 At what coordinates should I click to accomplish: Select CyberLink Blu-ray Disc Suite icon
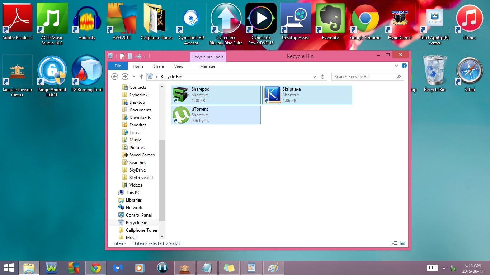pyautogui.click(x=226, y=24)
